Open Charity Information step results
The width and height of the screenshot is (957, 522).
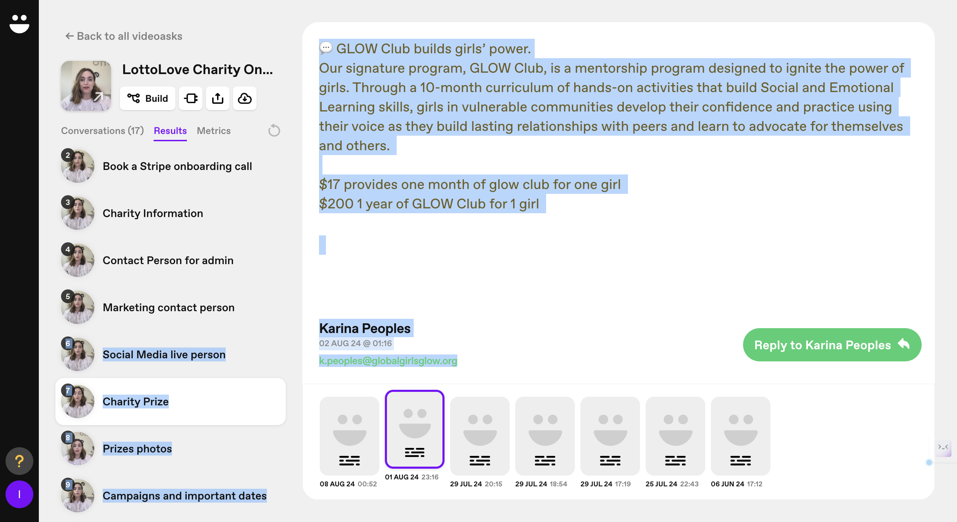point(153,213)
